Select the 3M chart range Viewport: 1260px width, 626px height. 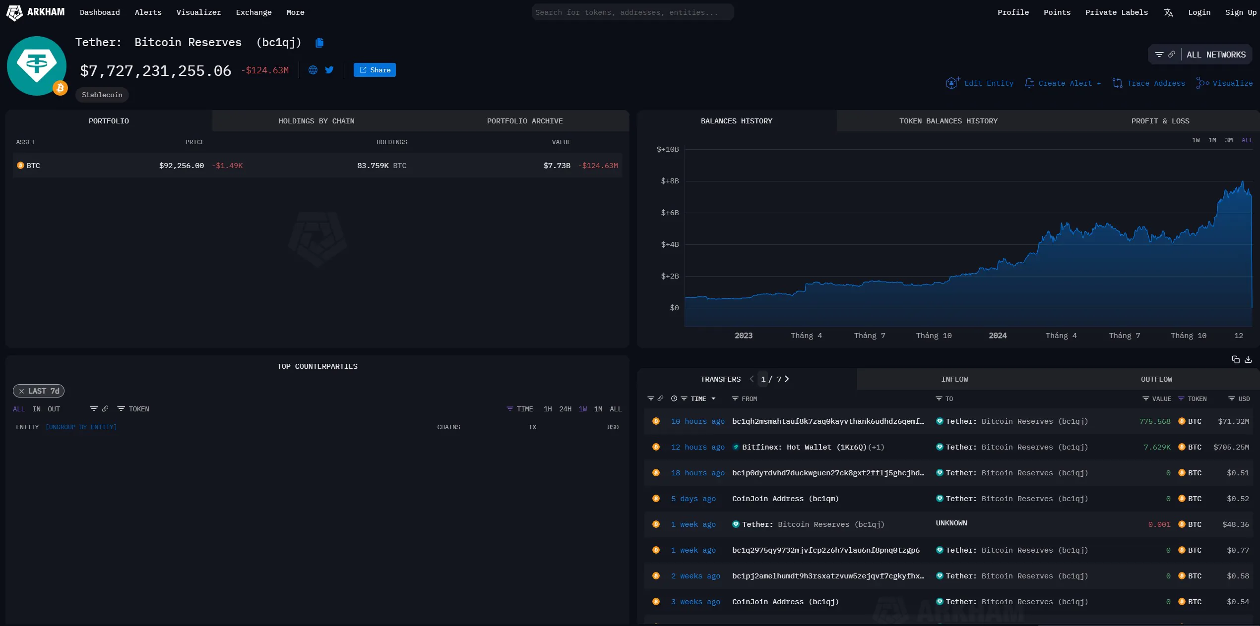[x=1229, y=140]
